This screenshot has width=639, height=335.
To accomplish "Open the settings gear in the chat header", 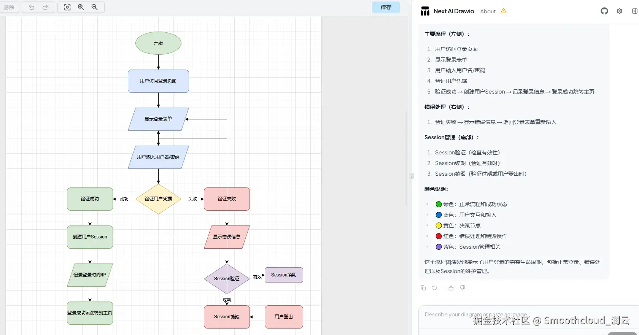I will pos(620,11).
